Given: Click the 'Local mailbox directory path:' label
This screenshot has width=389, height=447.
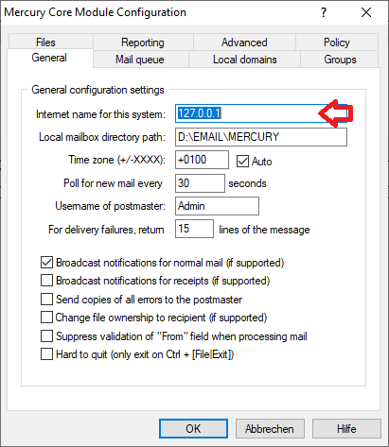Looking at the screenshot, I should tap(102, 137).
